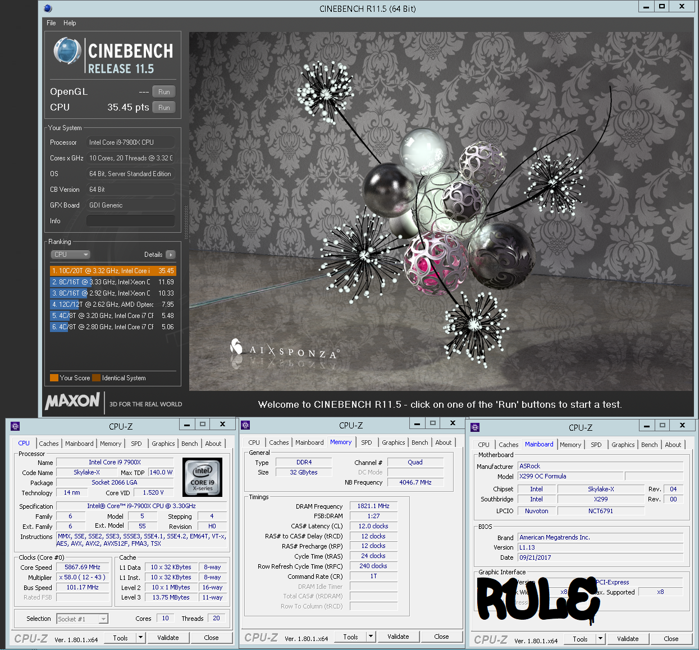The height and width of the screenshot is (650, 699).
Task: Open Graphics tab in left CPU-Z window
Action: pyautogui.click(x=163, y=444)
